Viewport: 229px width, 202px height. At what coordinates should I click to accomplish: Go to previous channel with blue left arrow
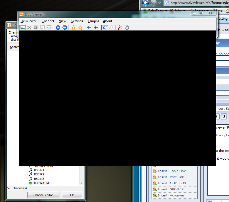coord(58,27)
